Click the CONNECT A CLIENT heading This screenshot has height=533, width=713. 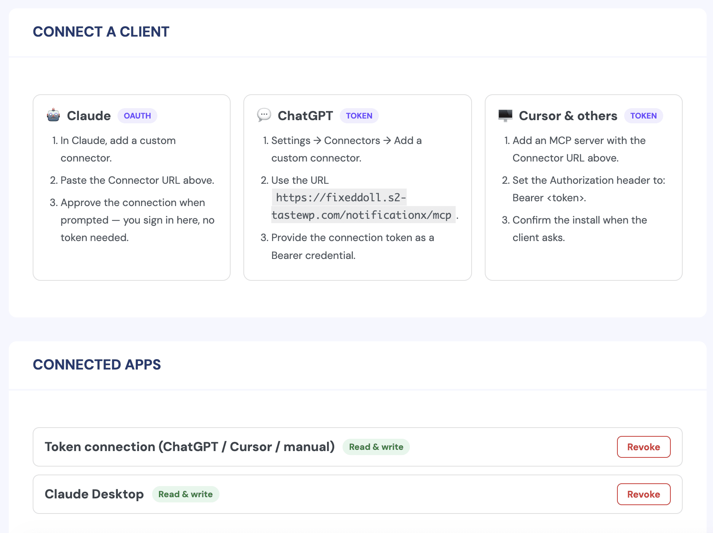tap(101, 32)
